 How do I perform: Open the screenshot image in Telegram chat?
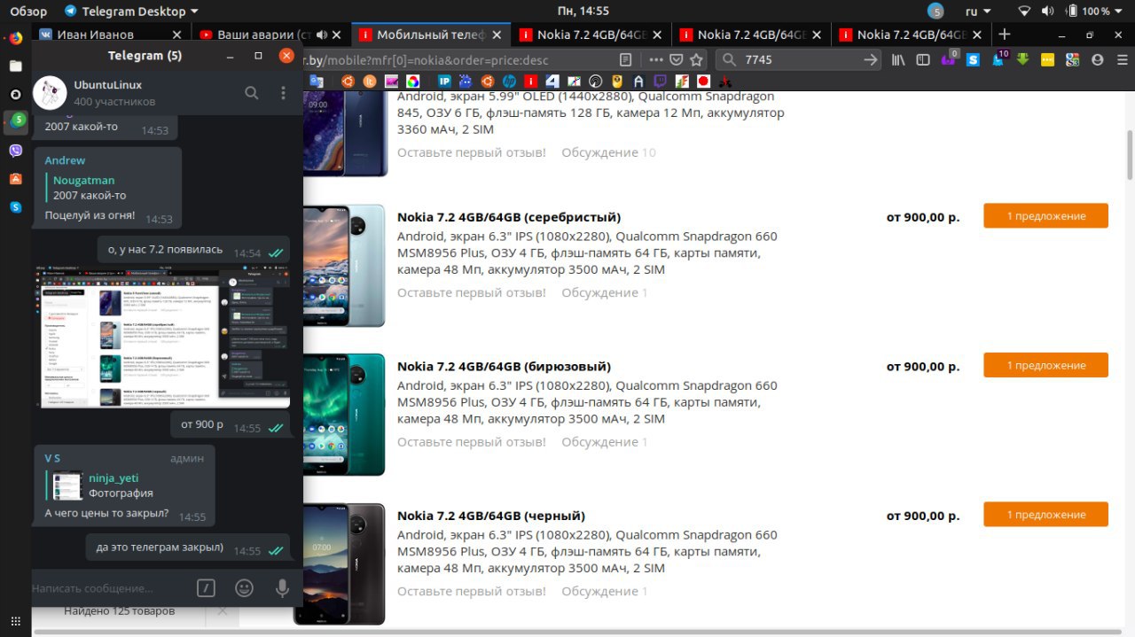tap(164, 338)
